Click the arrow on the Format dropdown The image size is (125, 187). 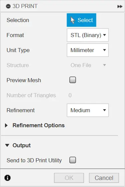(105, 35)
